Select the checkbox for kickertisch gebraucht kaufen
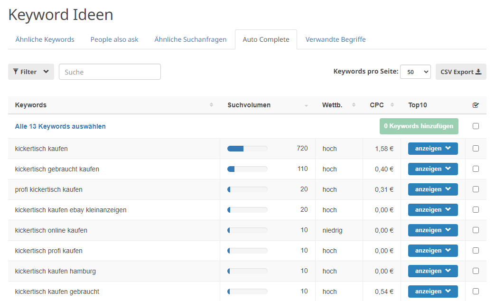Viewport: 495px width, 301px height. [476, 169]
